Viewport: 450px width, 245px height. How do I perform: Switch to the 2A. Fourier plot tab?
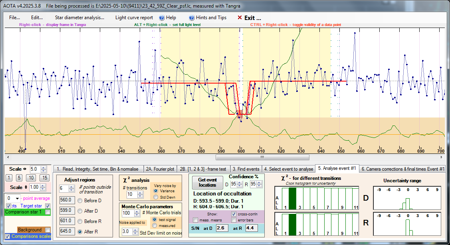click(159, 169)
